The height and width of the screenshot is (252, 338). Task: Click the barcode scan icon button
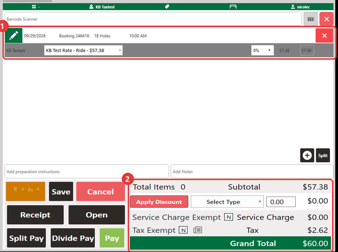311,19
